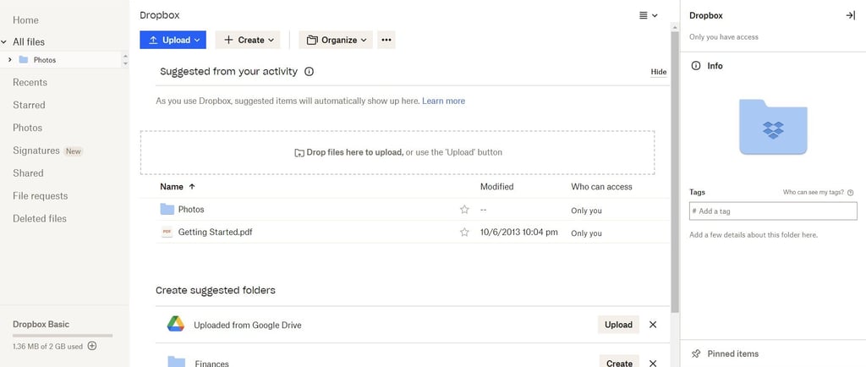Screen dimensions: 866x367
Task: Star the Getting Started.pdf file
Action: point(464,233)
